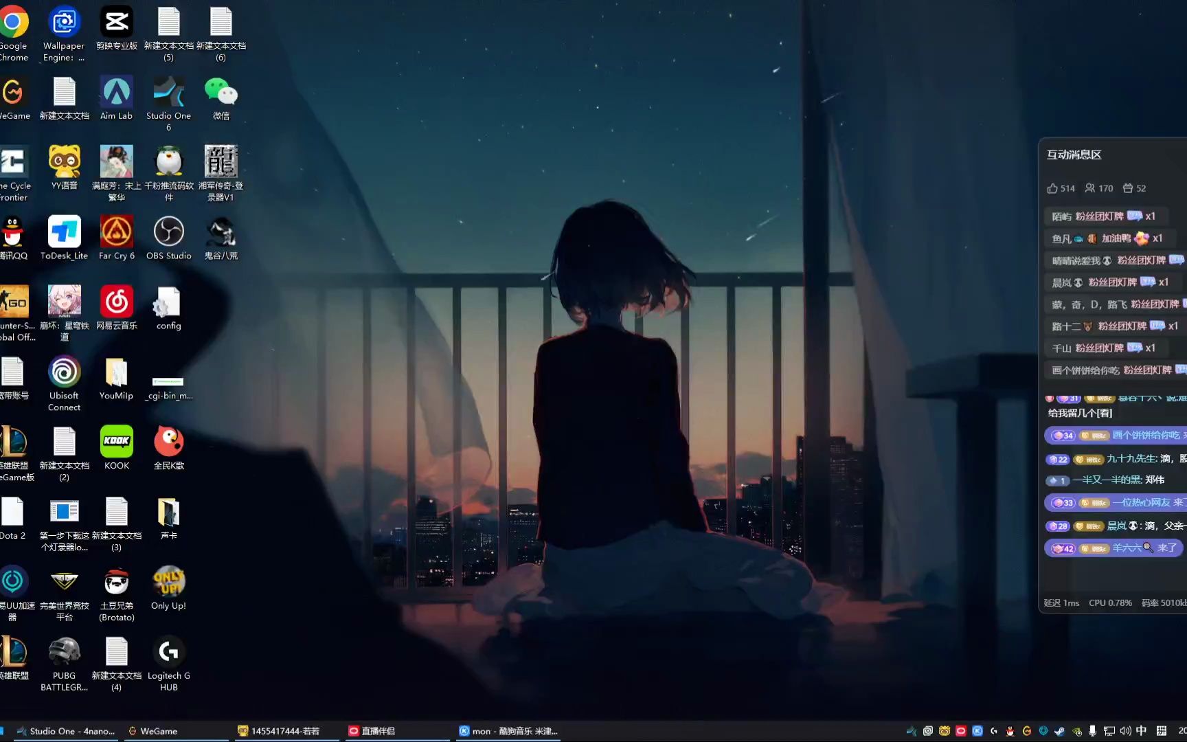
Task: Launch Logitech G HUB from the desktop
Action: (168, 664)
